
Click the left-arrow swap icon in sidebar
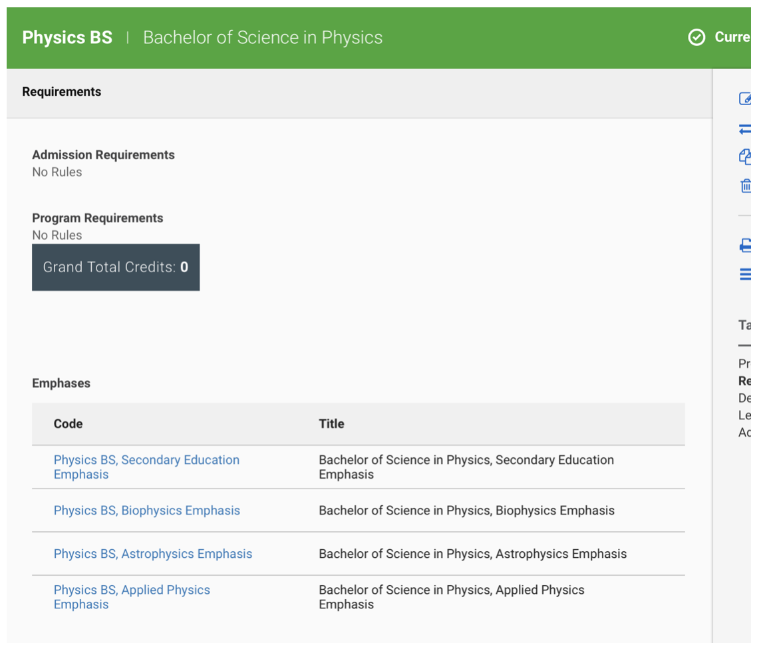click(745, 129)
